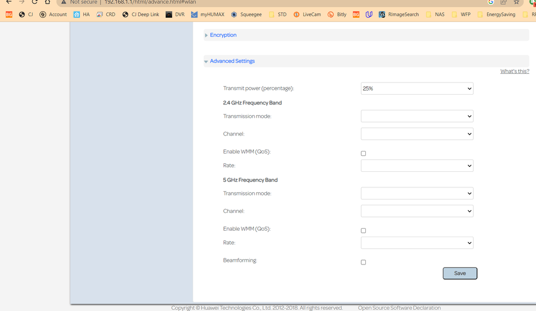This screenshot has height=311, width=536.
Task: Enable WMM (QoS) for the 5 GHz band
Action: pyautogui.click(x=363, y=230)
